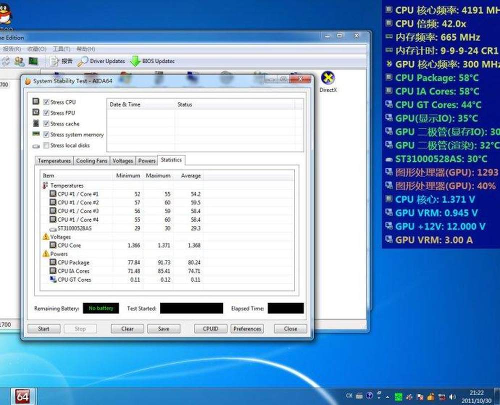The width and height of the screenshot is (500, 405).
Task: Open the 报告(R) menu
Action: coord(11,49)
